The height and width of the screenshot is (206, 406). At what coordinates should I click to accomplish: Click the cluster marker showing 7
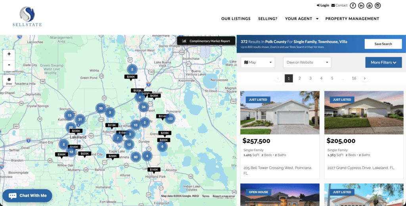(117, 138)
